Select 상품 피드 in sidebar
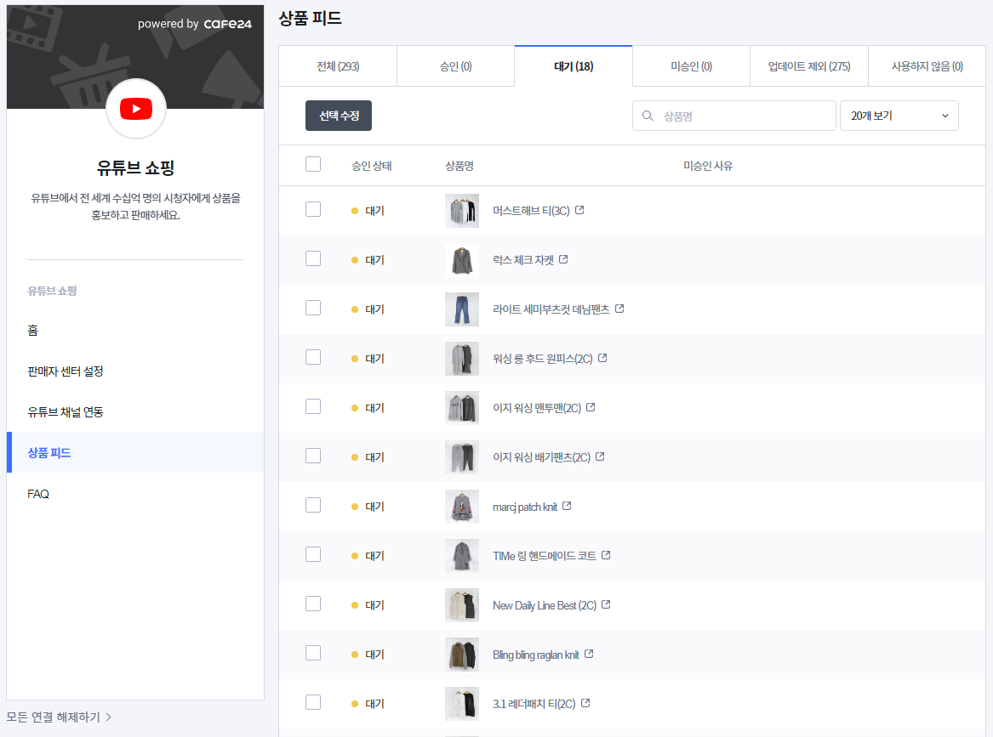 click(x=135, y=452)
